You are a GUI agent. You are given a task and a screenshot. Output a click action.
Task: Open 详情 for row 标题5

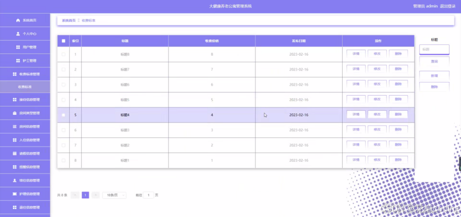click(x=356, y=99)
